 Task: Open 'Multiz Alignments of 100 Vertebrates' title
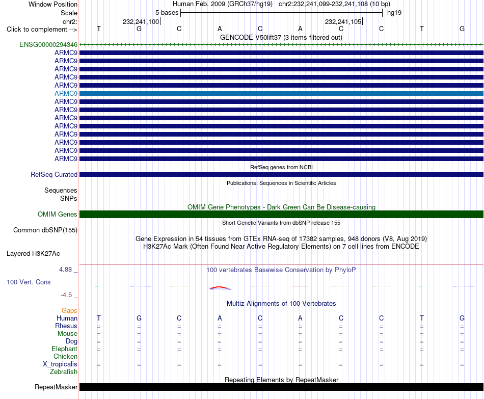(281, 304)
